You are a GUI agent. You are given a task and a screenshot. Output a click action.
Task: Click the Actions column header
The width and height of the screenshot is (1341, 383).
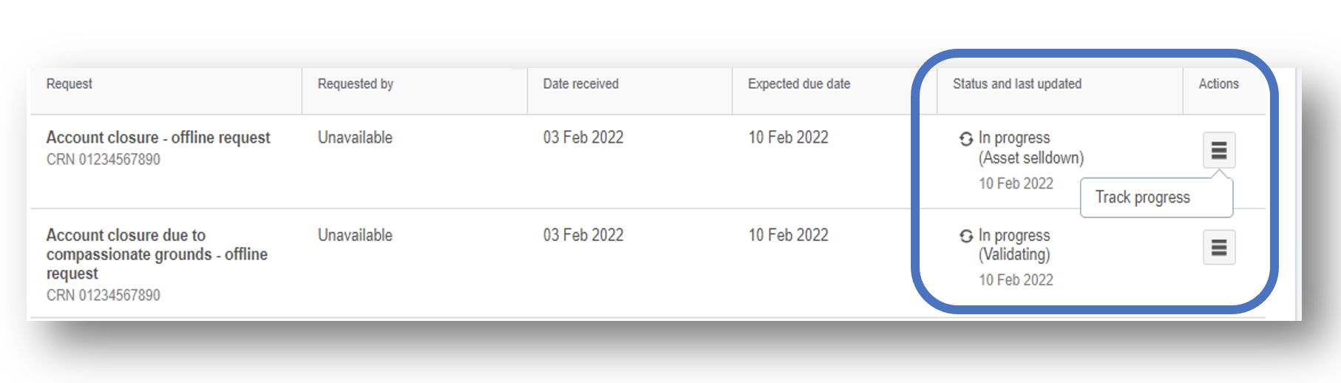click(1218, 84)
